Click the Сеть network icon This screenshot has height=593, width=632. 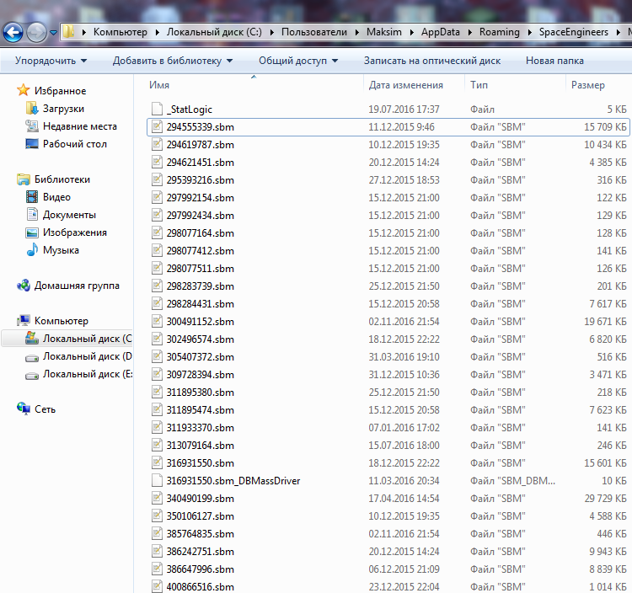24,409
